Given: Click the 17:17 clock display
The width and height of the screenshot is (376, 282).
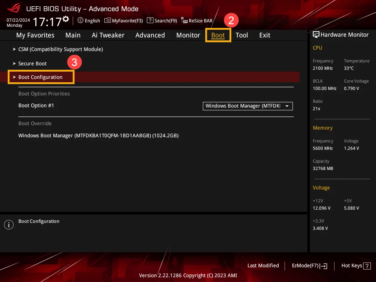Looking at the screenshot, I should point(47,22).
